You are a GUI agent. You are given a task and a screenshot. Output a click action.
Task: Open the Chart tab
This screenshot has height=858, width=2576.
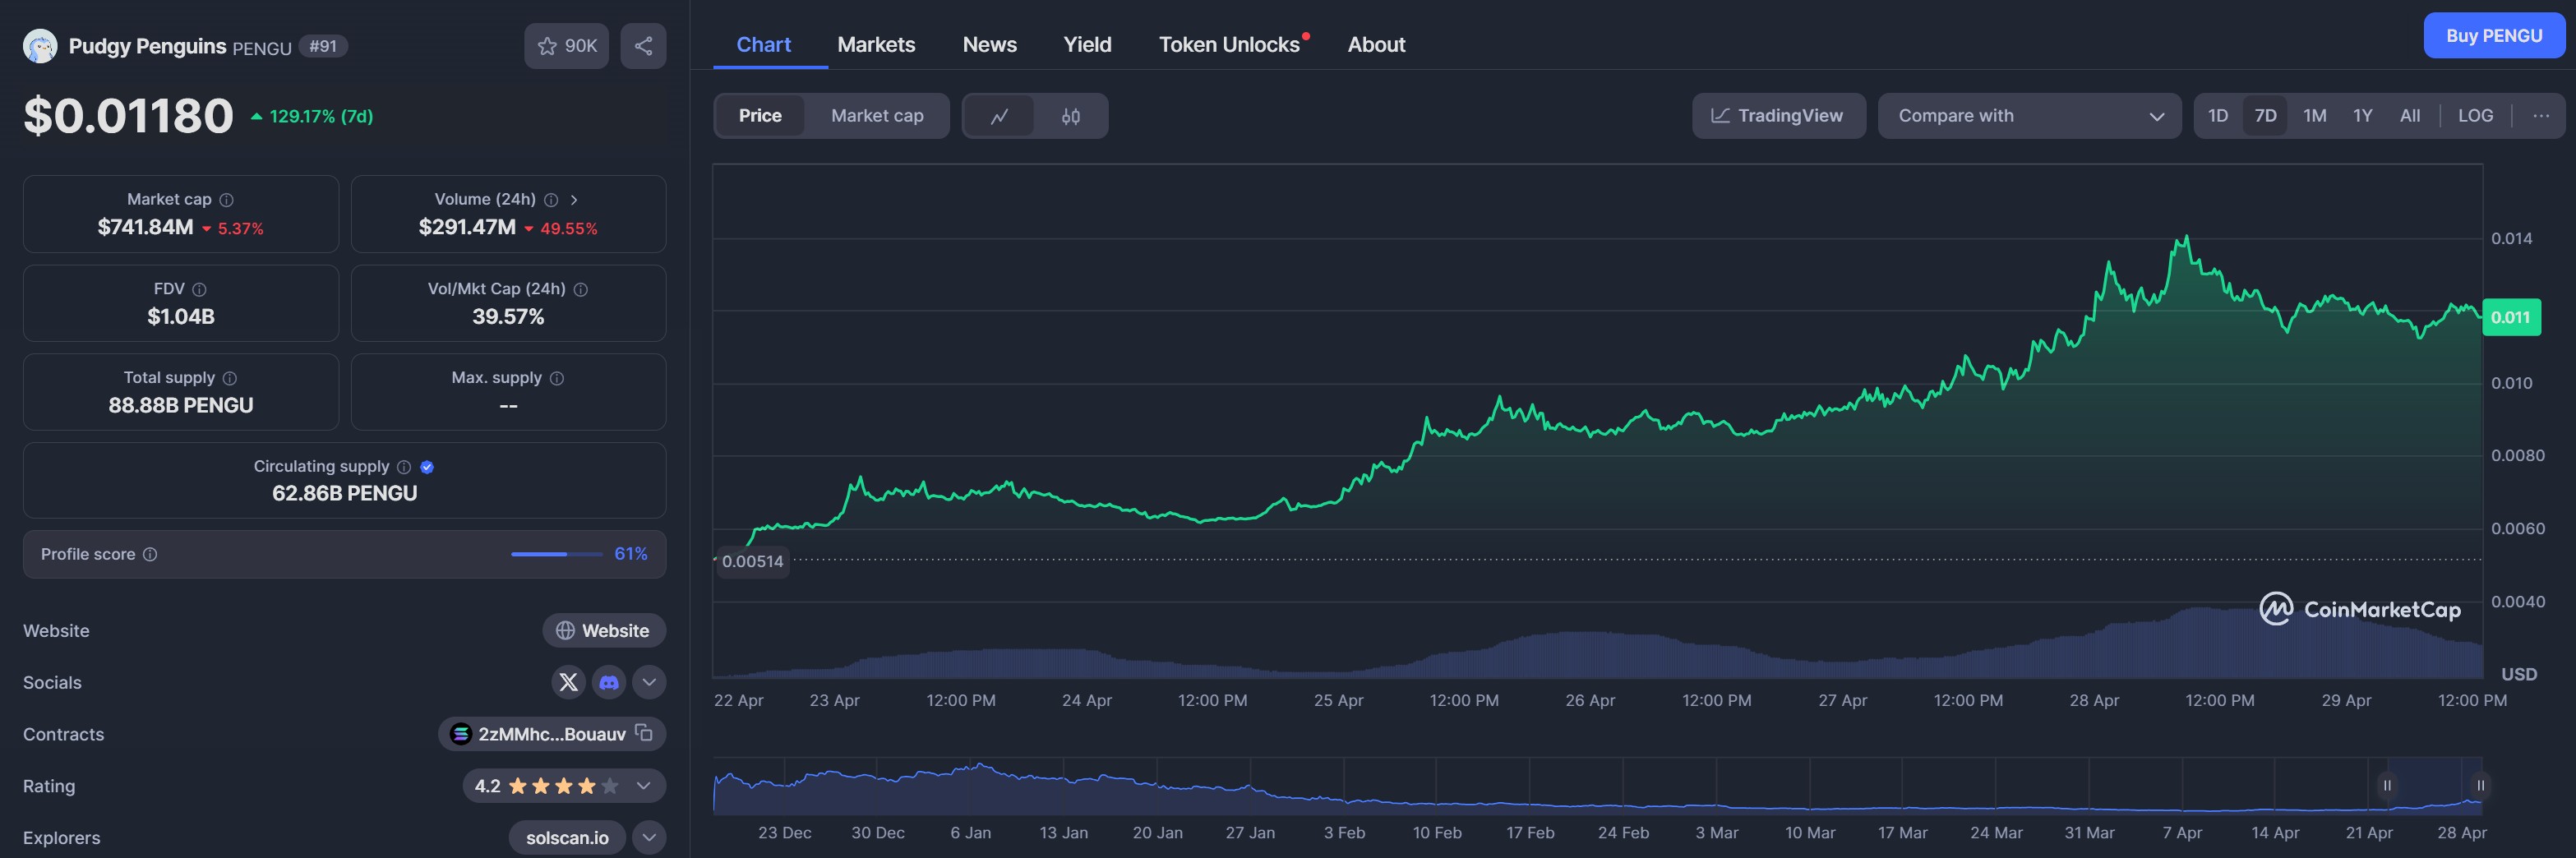(x=763, y=45)
